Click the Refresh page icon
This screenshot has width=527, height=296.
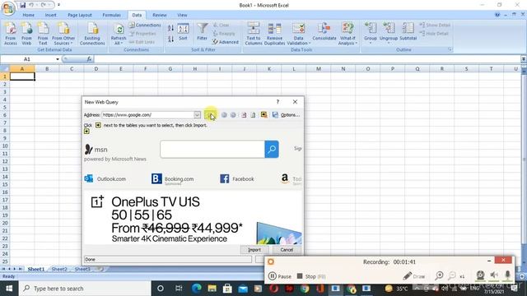point(253,115)
